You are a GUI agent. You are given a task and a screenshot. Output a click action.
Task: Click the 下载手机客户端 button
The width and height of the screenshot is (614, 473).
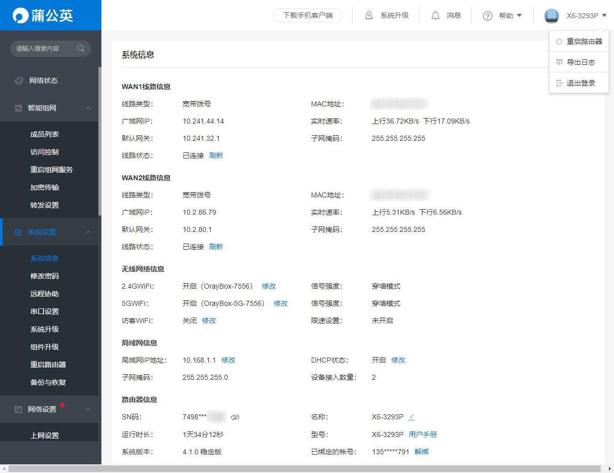(308, 15)
